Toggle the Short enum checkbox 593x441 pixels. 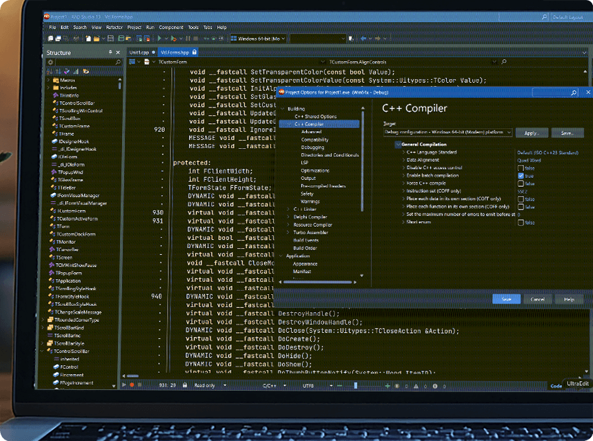(x=521, y=222)
